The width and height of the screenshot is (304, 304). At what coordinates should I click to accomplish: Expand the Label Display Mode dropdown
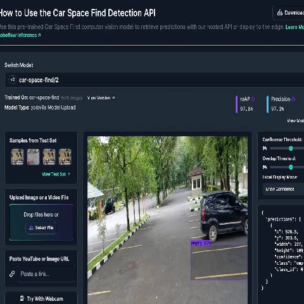point(284,189)
